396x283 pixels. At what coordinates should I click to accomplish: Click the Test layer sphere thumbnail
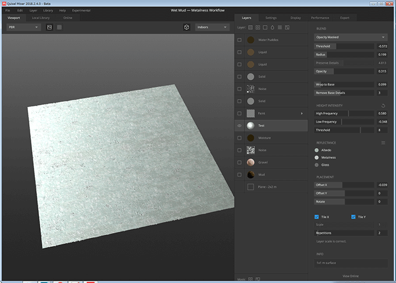(x=250, y=126)
